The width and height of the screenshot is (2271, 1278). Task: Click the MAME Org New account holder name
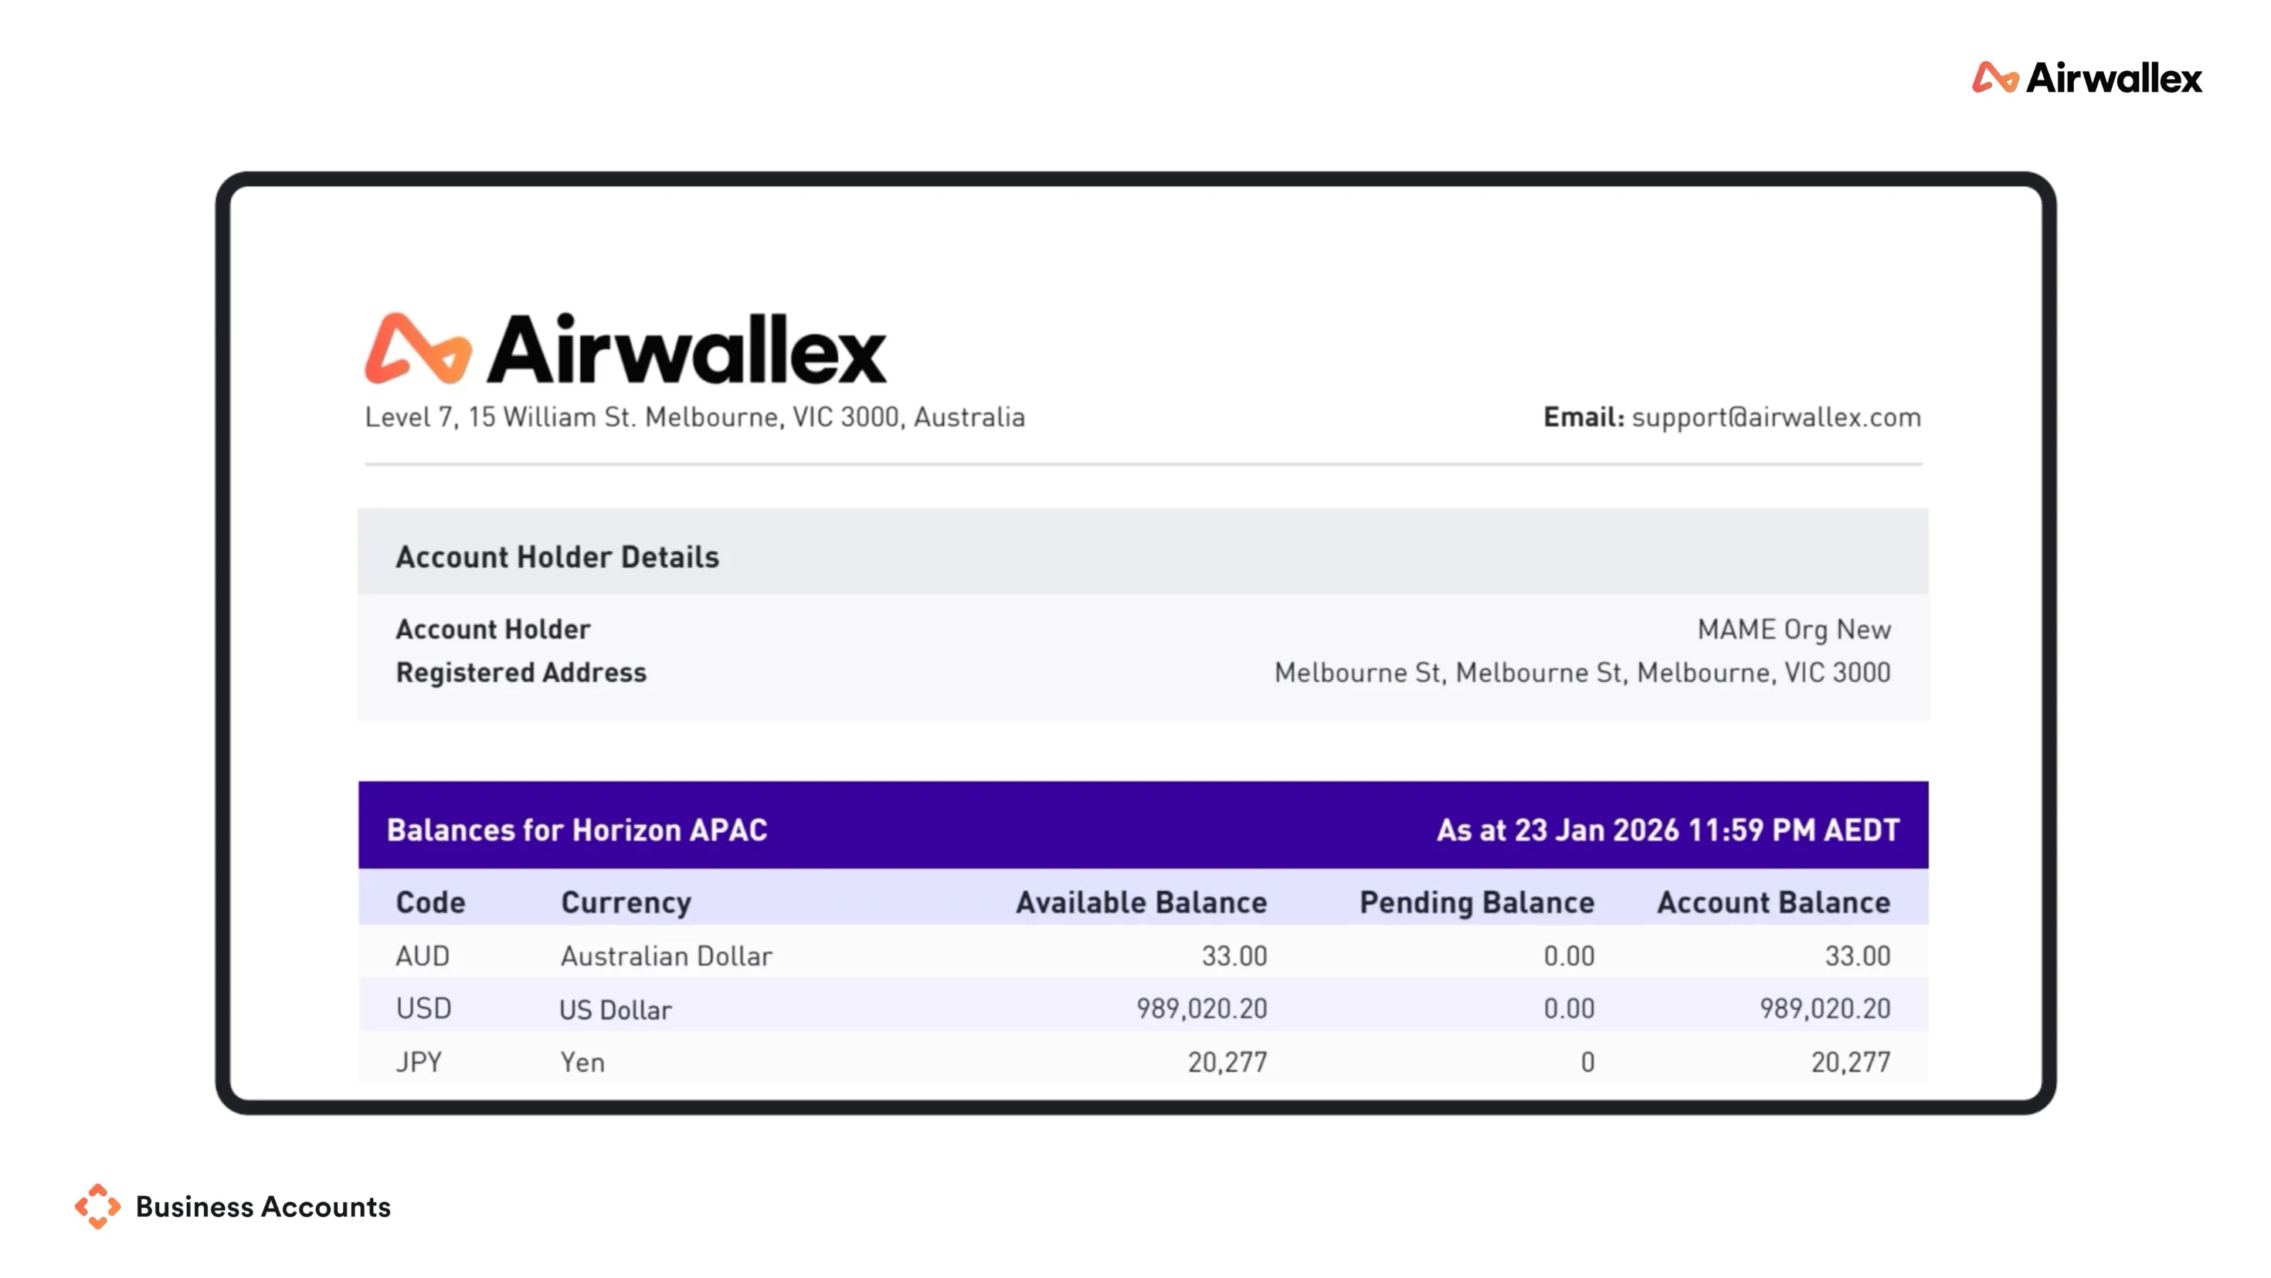tap(1793, 629)
